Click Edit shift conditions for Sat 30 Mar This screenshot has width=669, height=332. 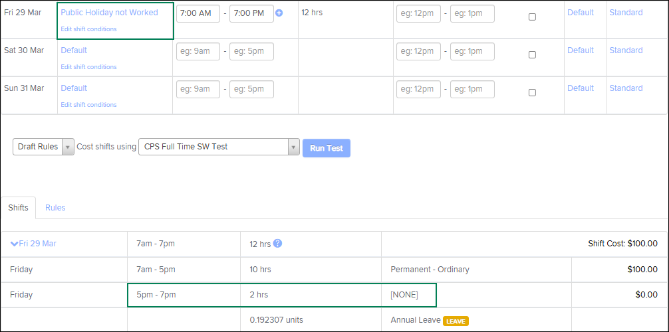click(88, 67)
